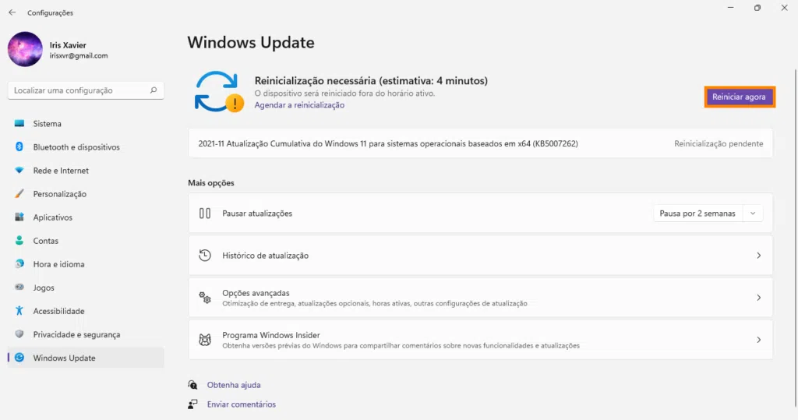Click the Iris Xavier account name
Image resolution: width=798 pixels, height=420 pixels.
tap(68, 45)
